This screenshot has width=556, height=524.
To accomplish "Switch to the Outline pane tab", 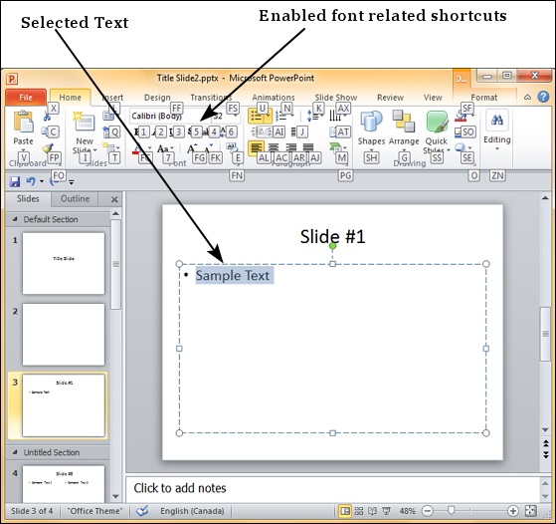I will tap(75, 198).
